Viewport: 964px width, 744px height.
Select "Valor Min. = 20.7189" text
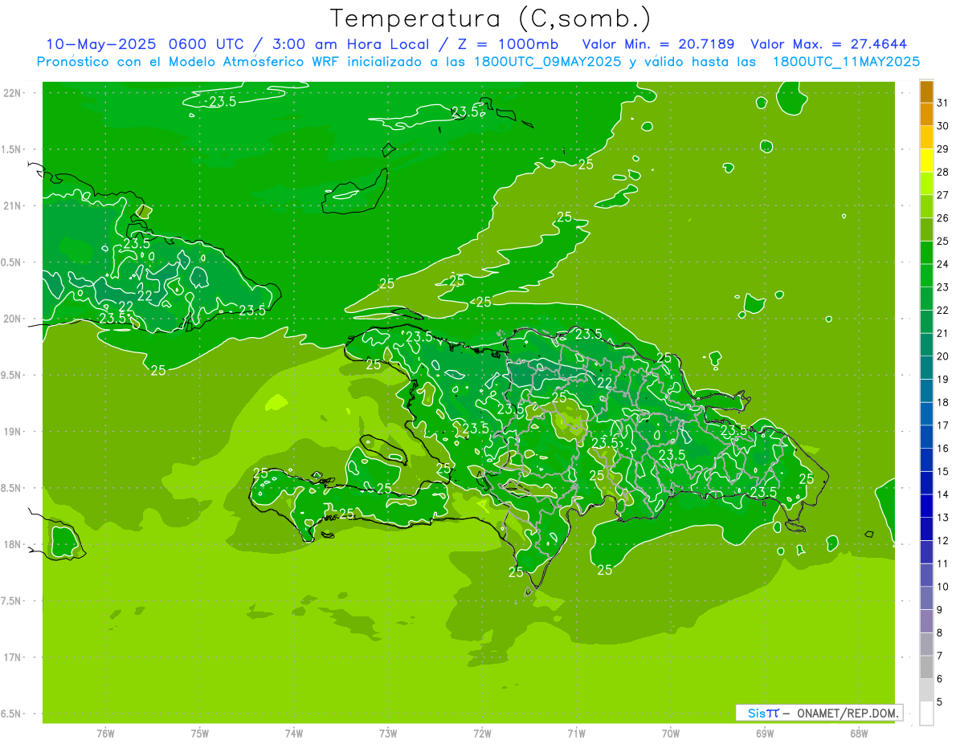658,44
